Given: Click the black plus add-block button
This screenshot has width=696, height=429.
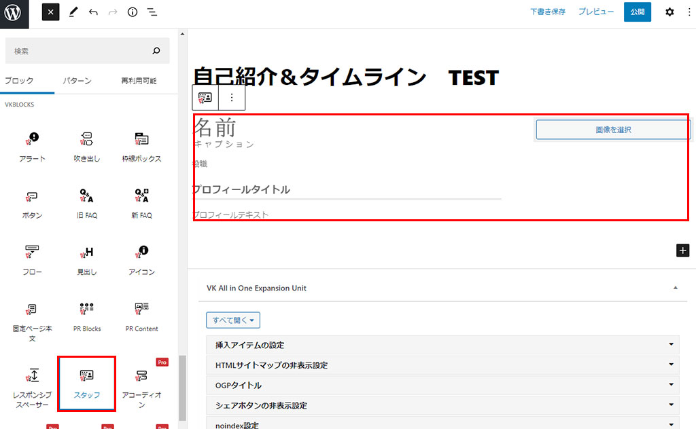Looking at the screenshot, I should pyautogui.click(x=682, y=250).
